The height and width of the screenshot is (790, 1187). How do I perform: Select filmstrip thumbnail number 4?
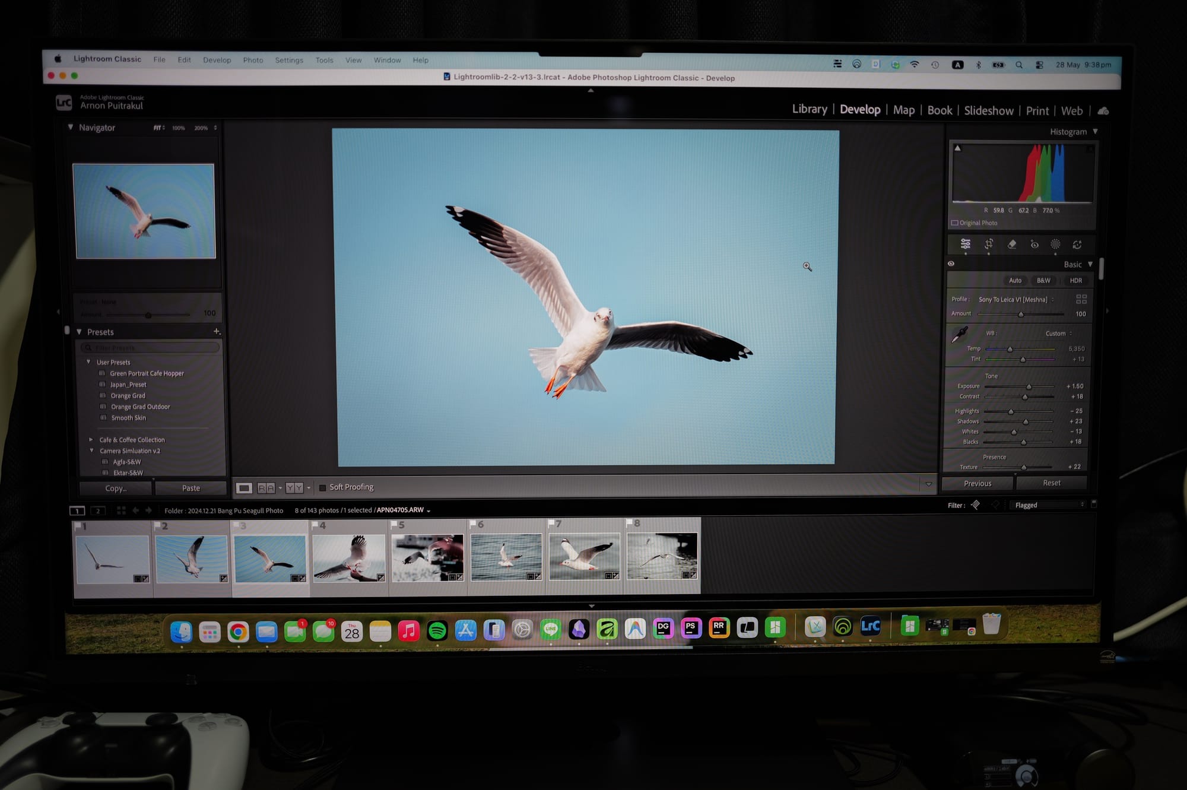click(x=349, y=557)
